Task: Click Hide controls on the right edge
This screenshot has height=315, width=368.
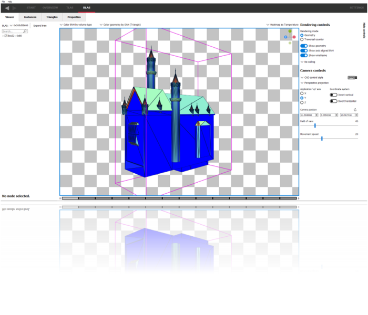Action: pyautogui.click(x=363, y=30)
